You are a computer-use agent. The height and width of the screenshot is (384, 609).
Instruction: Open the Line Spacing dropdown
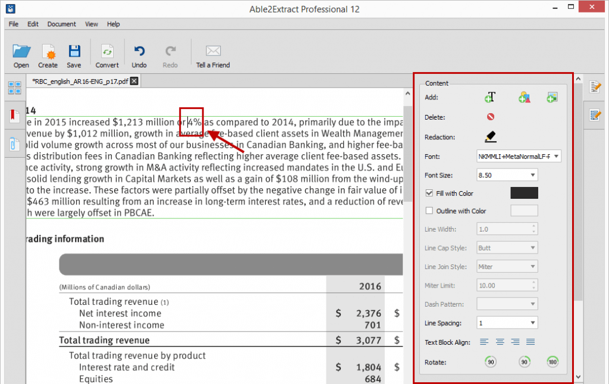click(532, 322)
